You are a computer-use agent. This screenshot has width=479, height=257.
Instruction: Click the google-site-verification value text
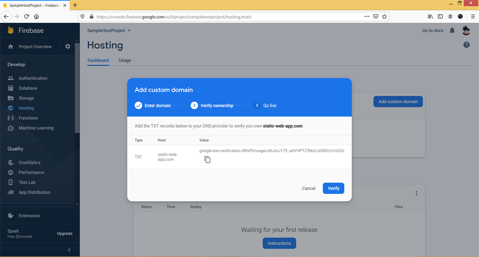click(x=272, y=151)
